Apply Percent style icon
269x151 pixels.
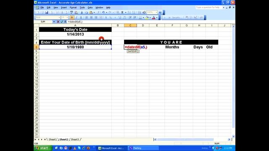[x=111, y=18]
